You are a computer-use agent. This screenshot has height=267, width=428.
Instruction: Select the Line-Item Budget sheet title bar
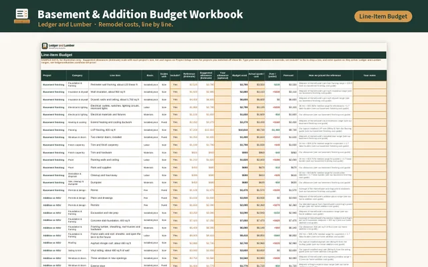click(x=213, y=55)
